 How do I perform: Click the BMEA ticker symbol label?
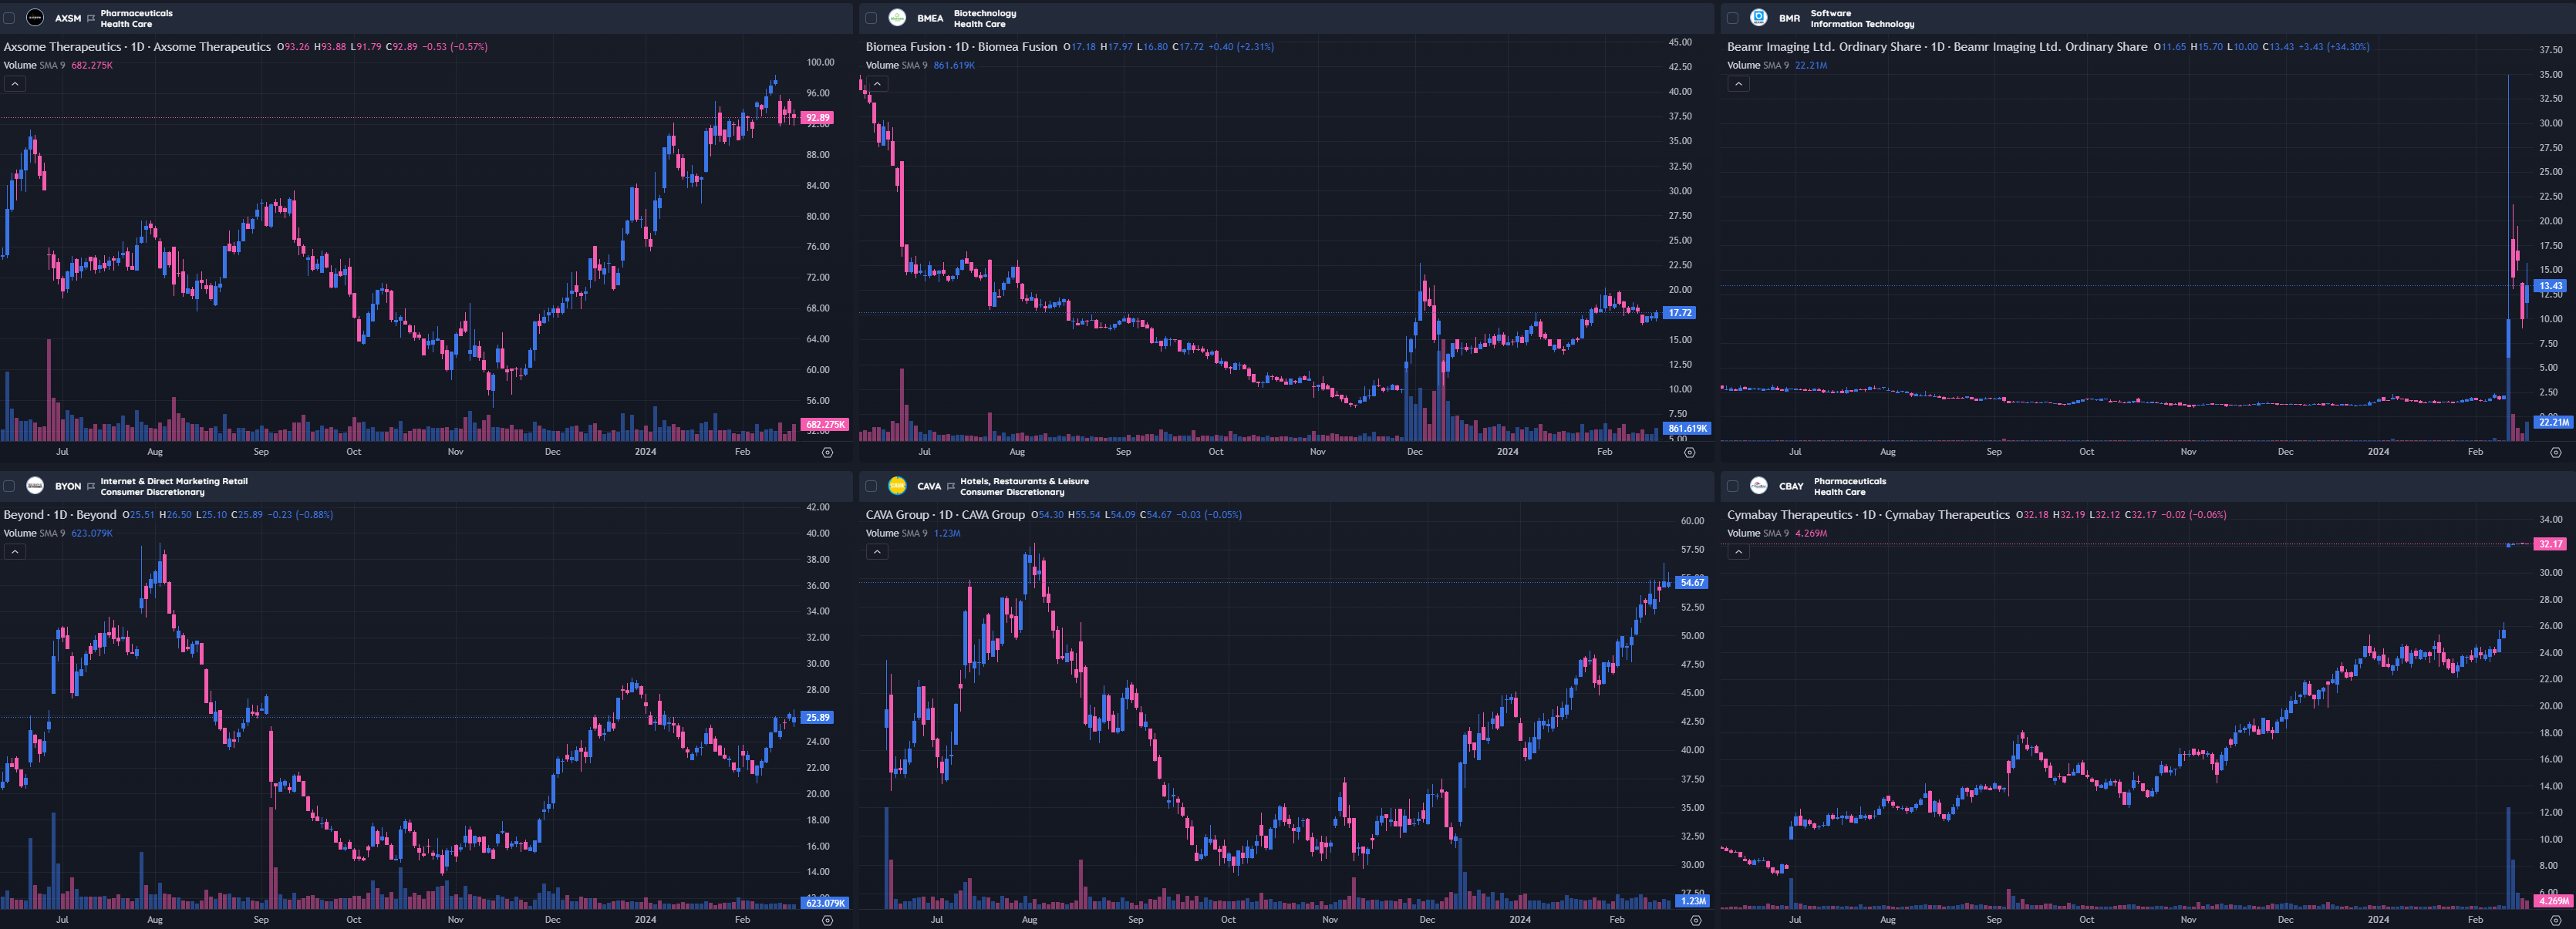click(x=930, y=18)
